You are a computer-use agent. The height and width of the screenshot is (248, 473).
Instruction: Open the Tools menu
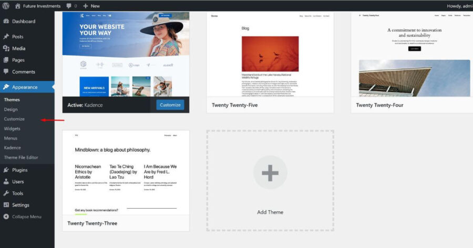pos(17,193)
